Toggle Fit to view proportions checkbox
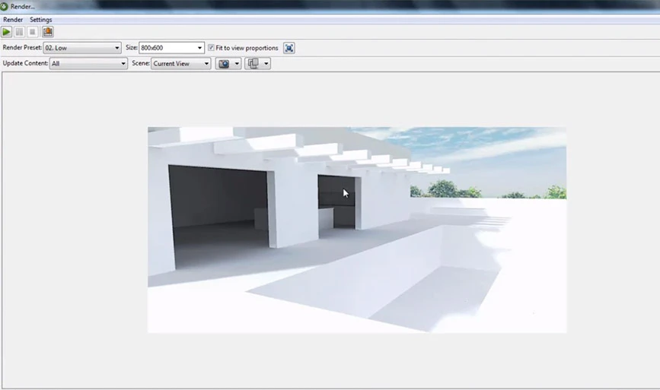Image resolution: width=660 pixels, height=390 pixels. pyautogui.click(x=211, y=48)
